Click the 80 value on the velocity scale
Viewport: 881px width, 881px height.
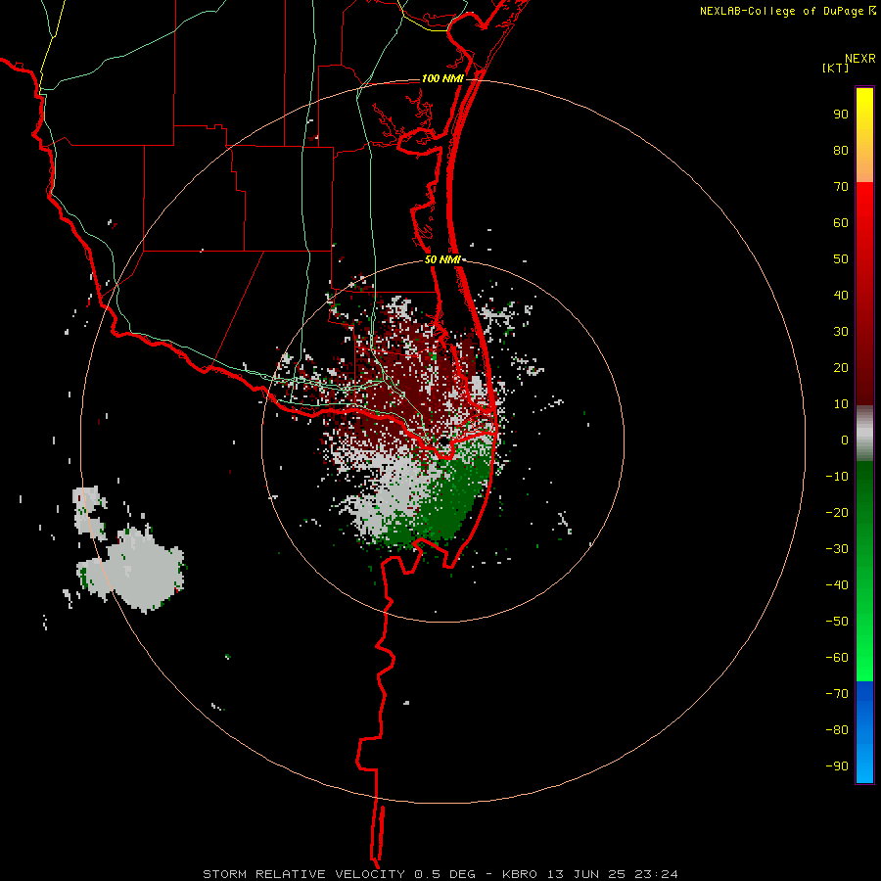(841, 151)
